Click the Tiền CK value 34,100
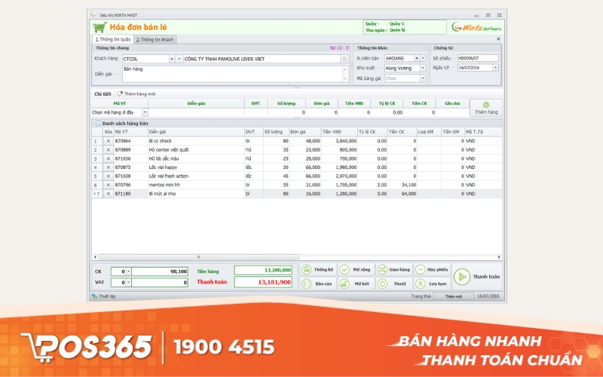The image size is (603, 377). click(403, 185)
